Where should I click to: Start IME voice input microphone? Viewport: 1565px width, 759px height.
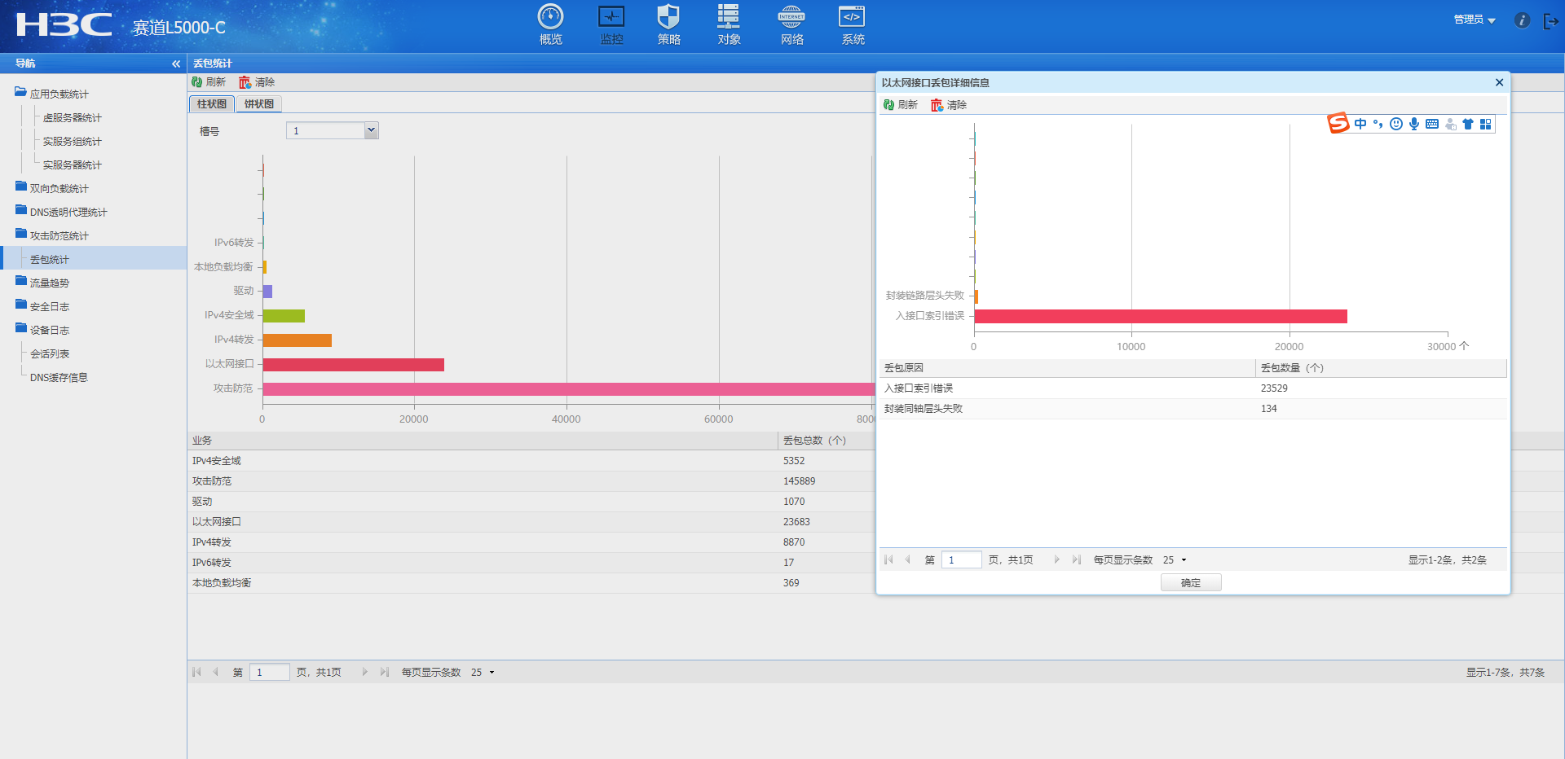click(1414, 124)
